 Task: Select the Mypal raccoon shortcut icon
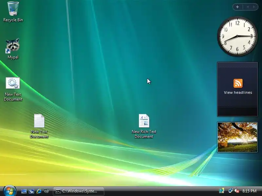tap(13, 48)
